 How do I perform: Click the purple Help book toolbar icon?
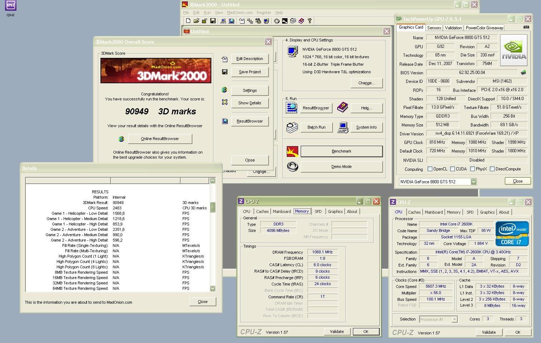pyautogui.click(x=301, y=21)
